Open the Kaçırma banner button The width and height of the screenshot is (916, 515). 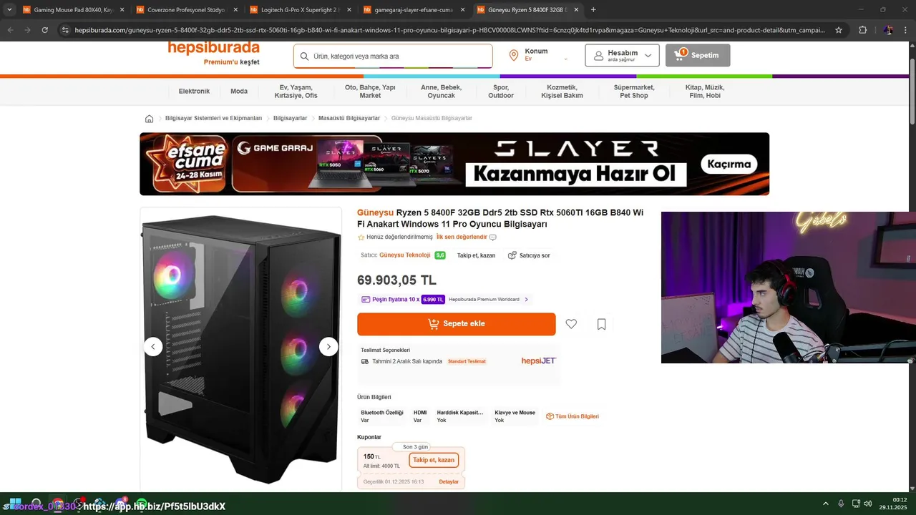pos(729,164)
